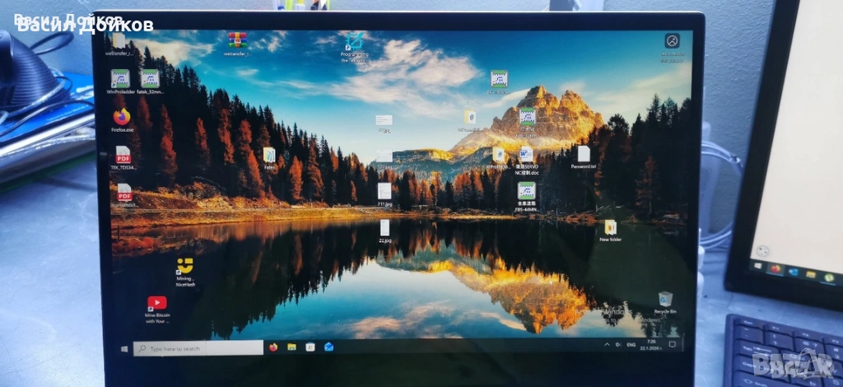Open the Mine Bitcoin YouTube shortcut
Screen dimensions: 843x387
pos(156,304)
